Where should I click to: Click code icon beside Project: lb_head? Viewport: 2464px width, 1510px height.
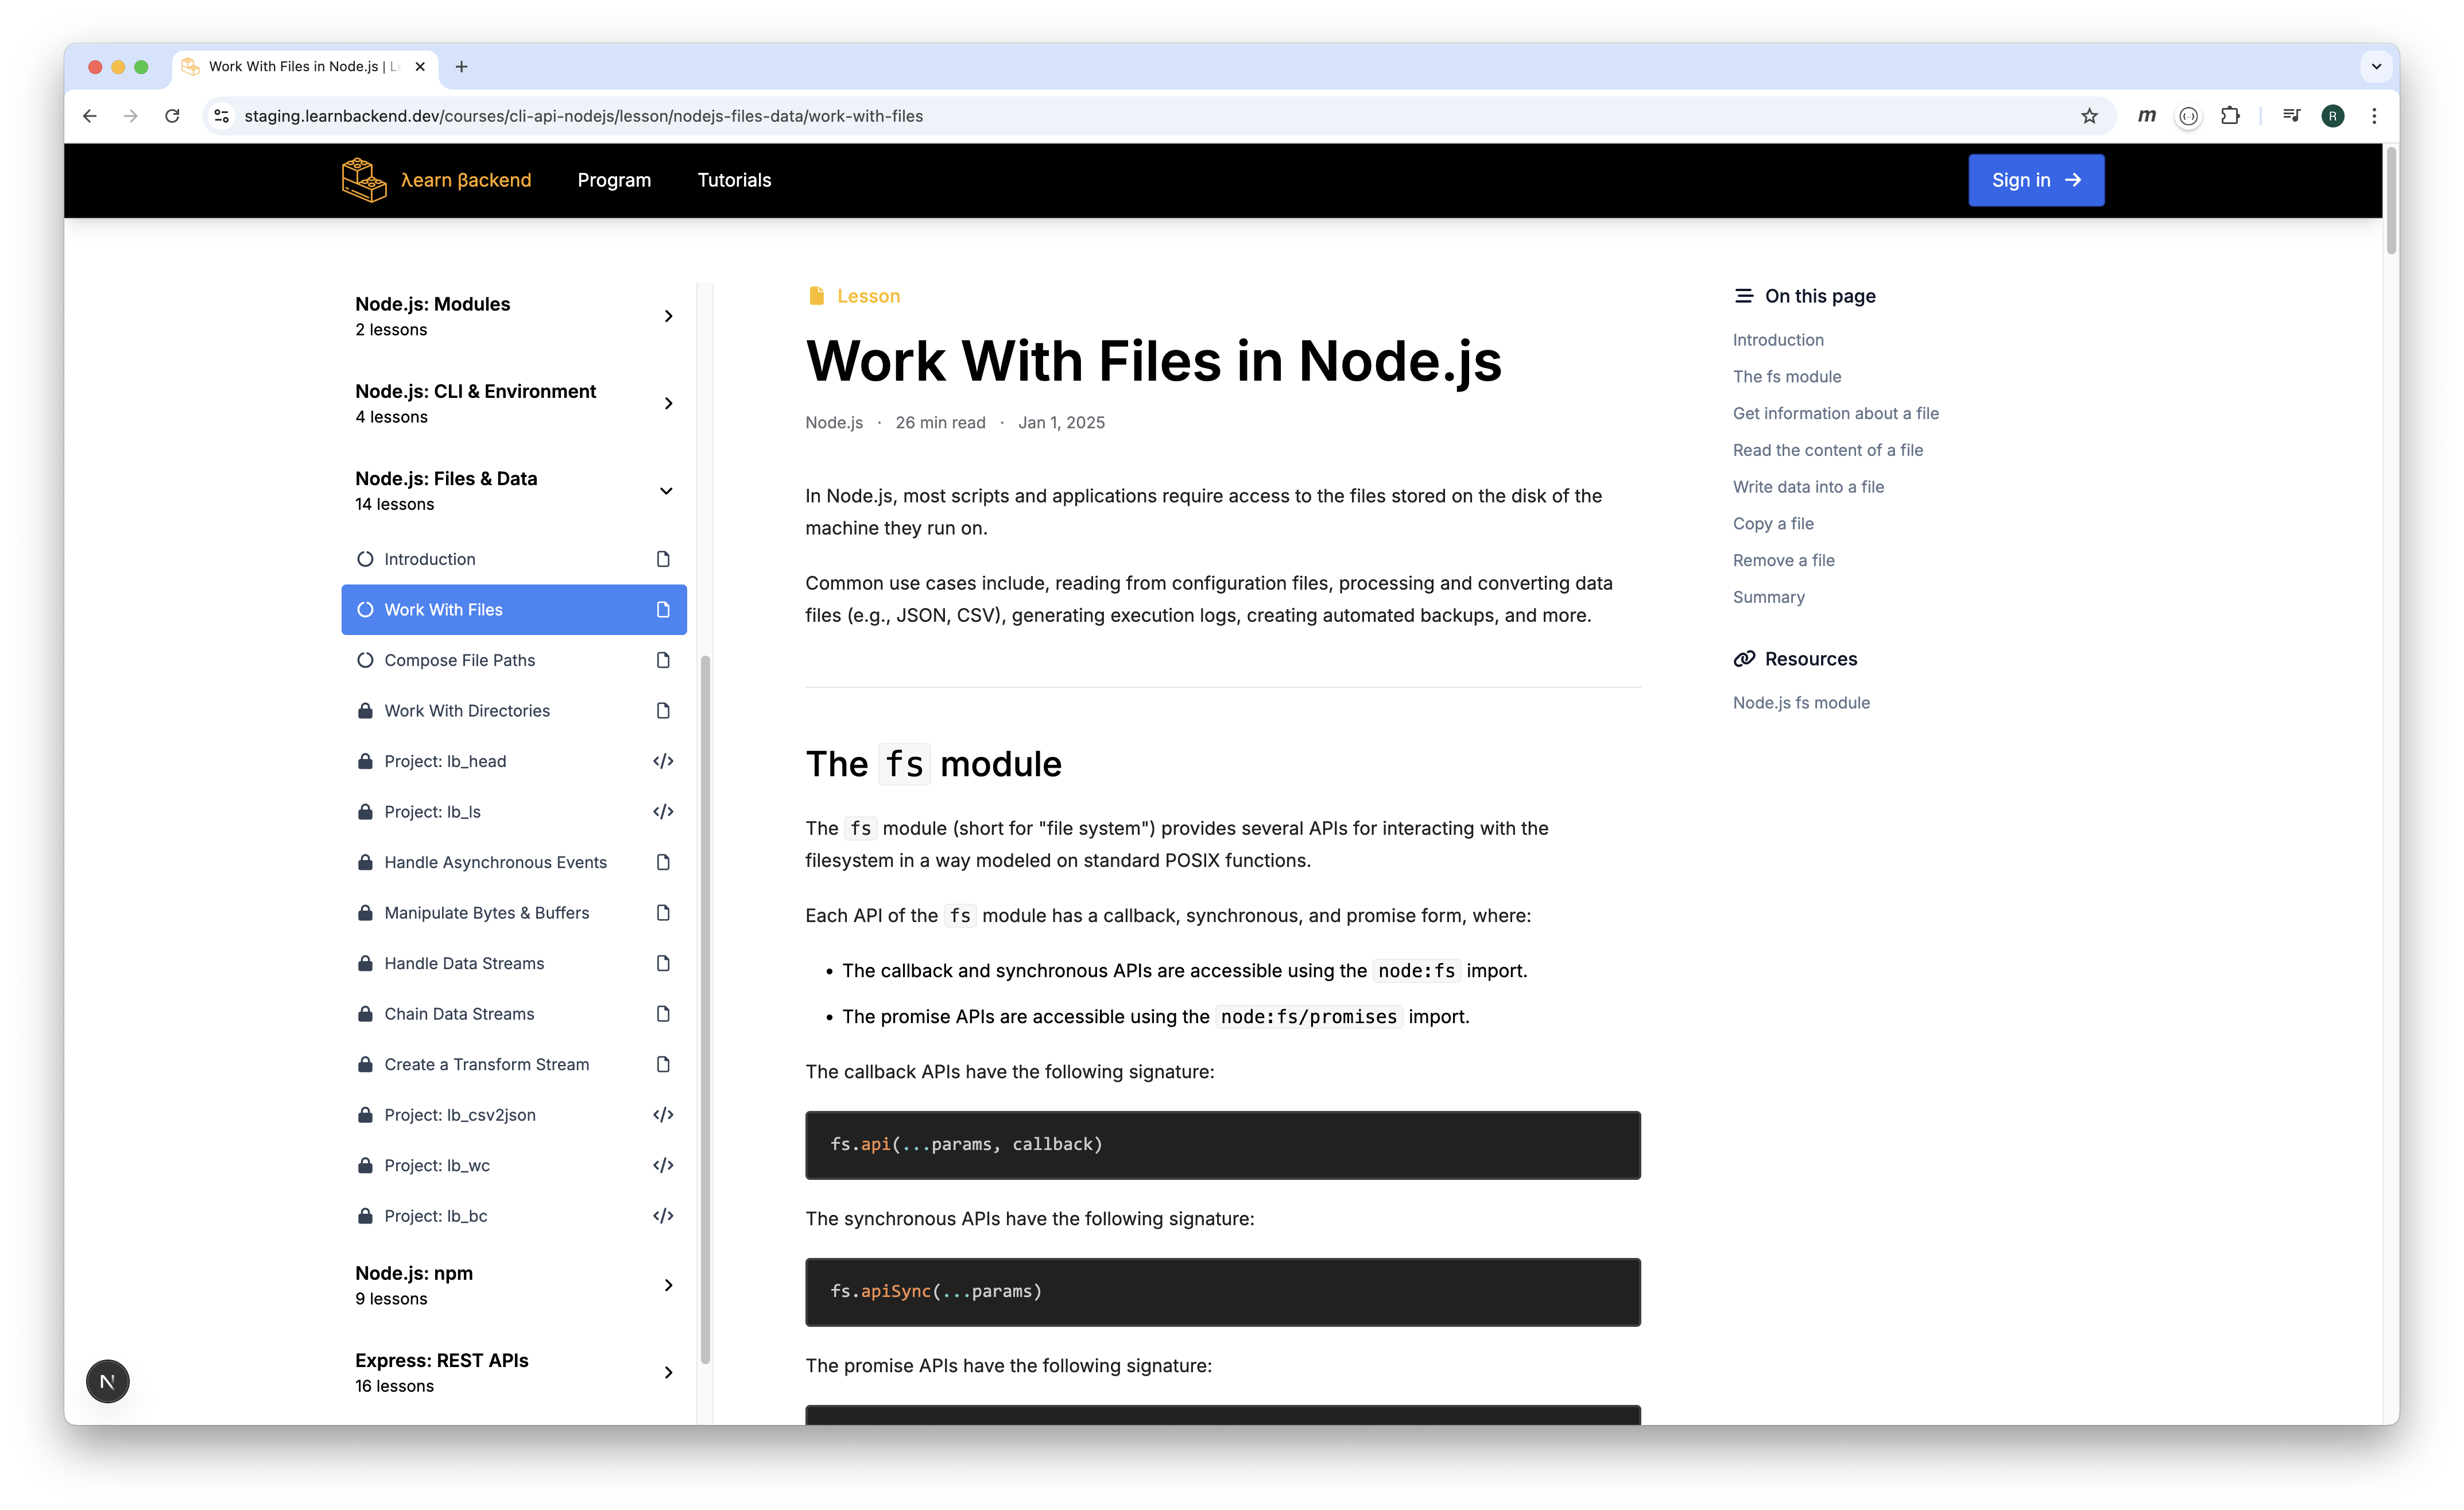[663, 761]
